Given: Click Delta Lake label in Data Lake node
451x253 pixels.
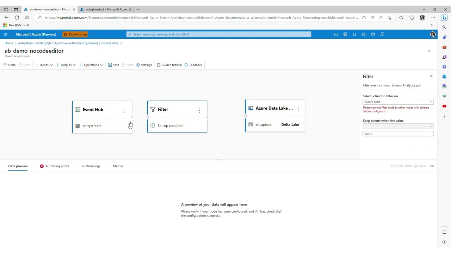Looking at the screenshot, I should coord(290,124).
